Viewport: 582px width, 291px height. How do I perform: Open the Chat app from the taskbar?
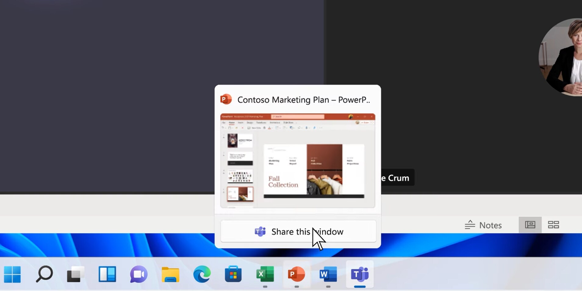pos(138,274)
